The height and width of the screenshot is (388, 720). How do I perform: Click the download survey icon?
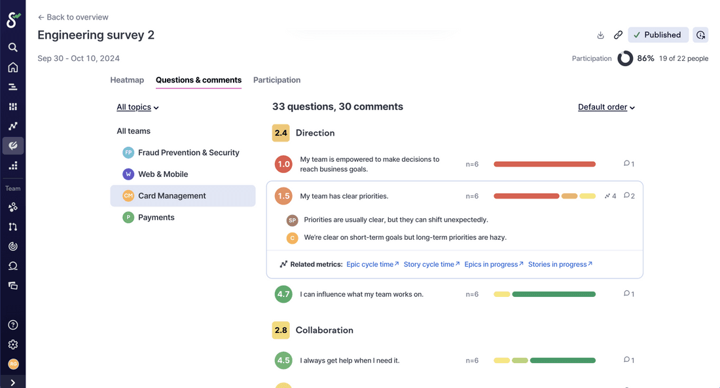[600, 35]
